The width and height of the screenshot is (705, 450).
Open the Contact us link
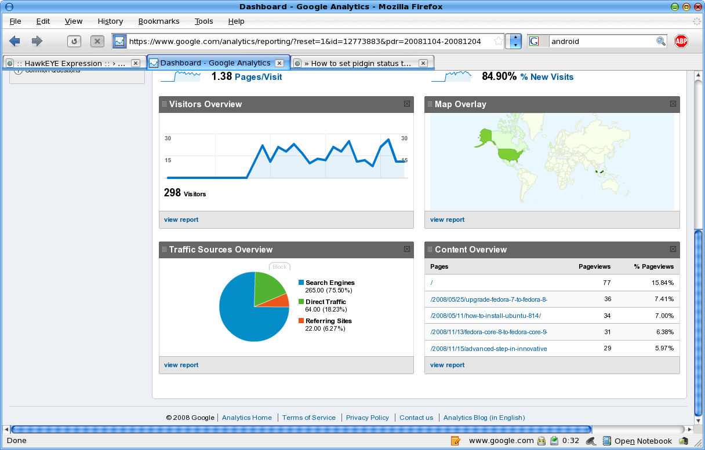pyautogui.click(x=416, y=418)
